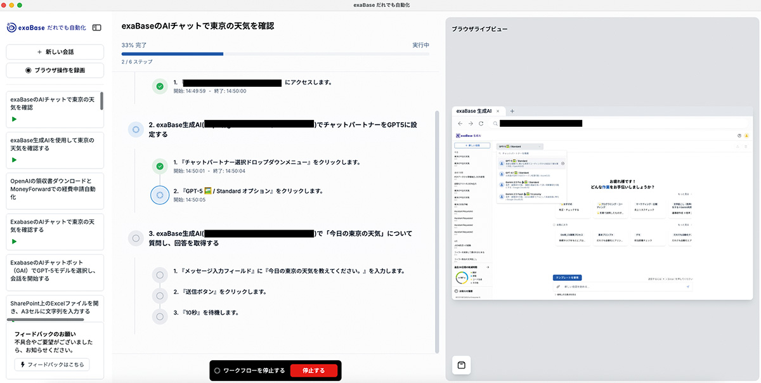Click the red '停止する' button

click(x=313, y=370)
